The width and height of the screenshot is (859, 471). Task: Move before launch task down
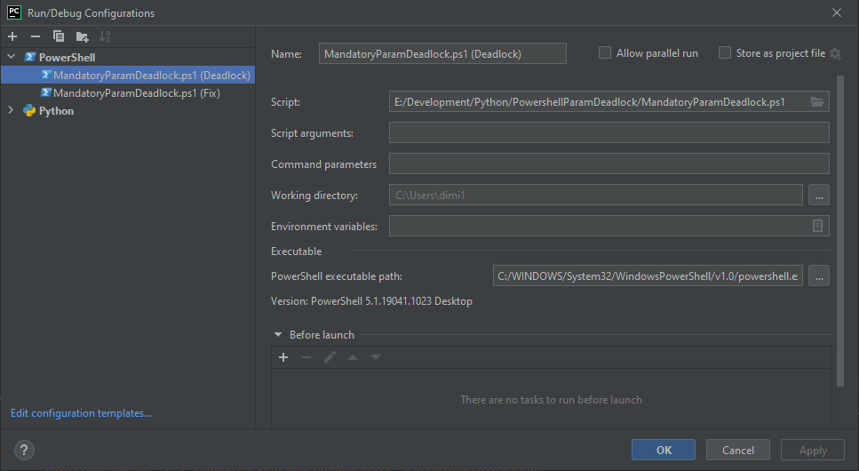pyautogui.click(x=375, y=357)
